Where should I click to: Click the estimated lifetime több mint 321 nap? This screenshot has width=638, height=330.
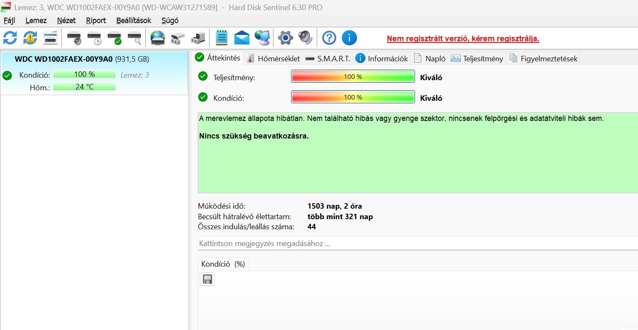click(340, 217)
